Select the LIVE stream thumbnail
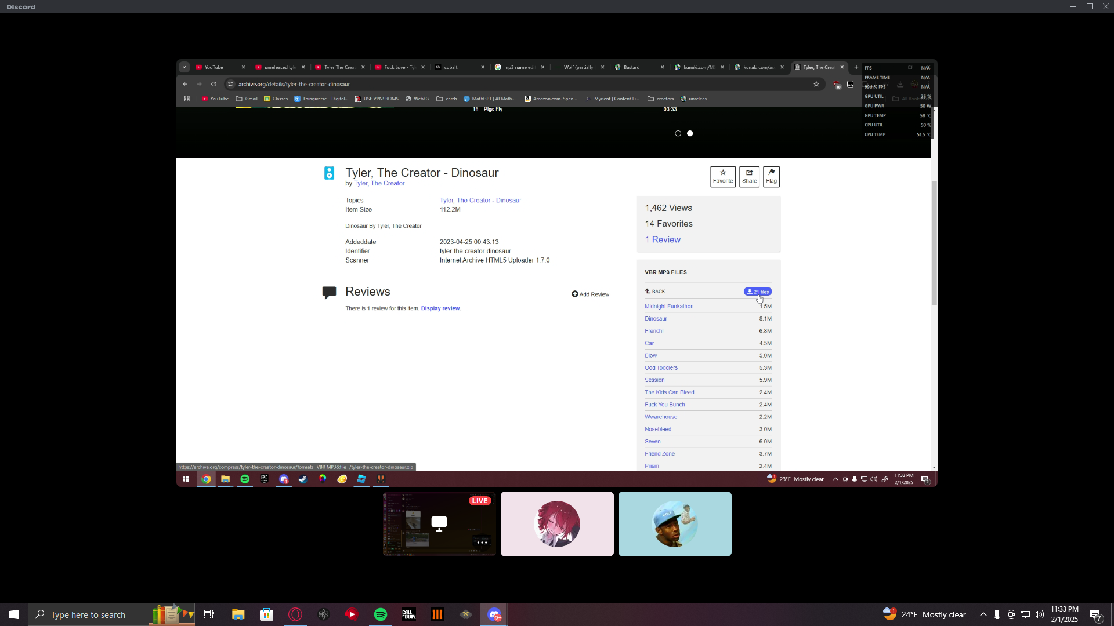Screen dimensions: 1114x626 [x=439, y=524]
